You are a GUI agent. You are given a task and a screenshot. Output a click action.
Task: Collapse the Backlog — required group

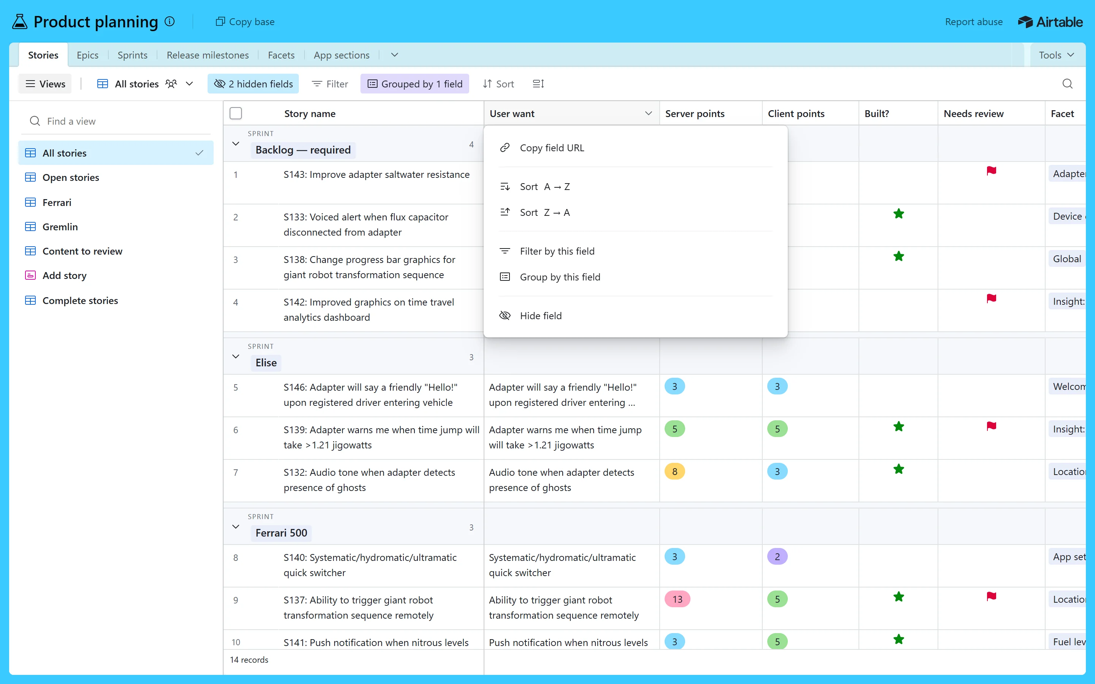pyautogui.click(x=236, y=143)
